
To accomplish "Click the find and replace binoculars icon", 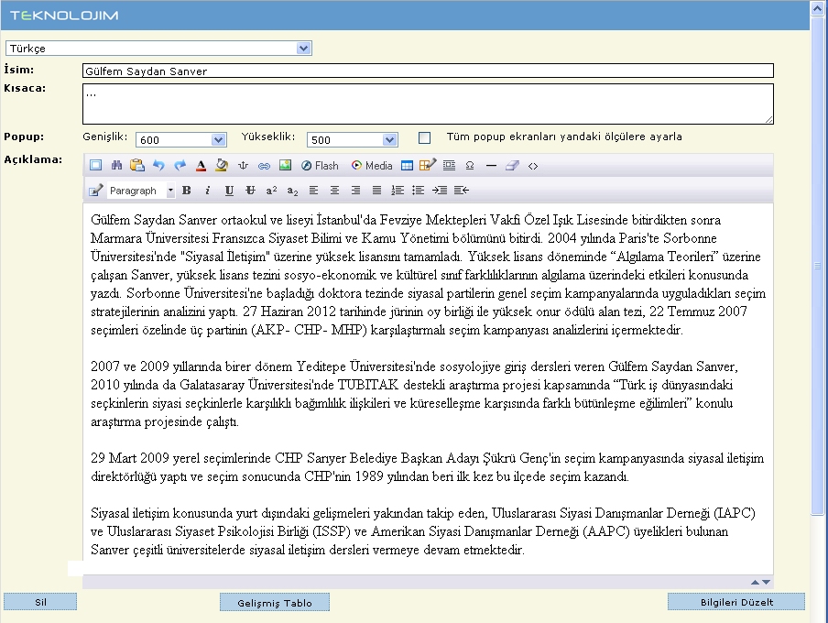I will click(116, 166).
